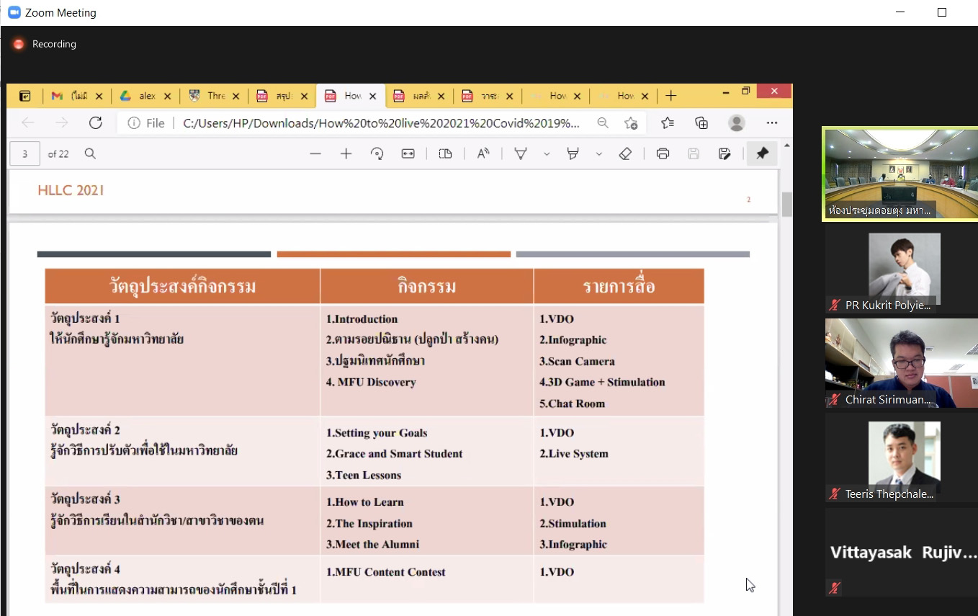Expand the Draw tool dropdown arrow
Screen dimensions: 978x616
coord(547,153)
